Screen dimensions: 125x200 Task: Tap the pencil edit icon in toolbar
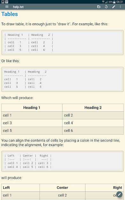(114, 7)
